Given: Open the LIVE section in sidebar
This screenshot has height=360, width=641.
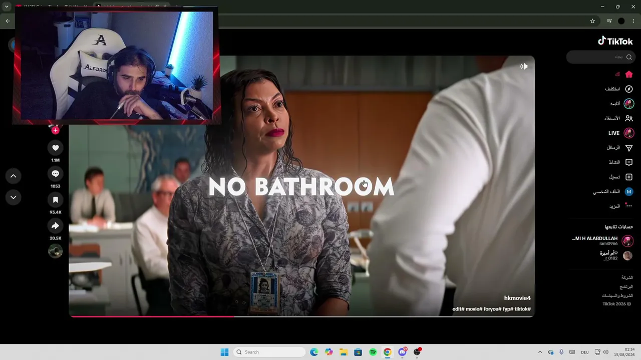Looking at the screenshot, I should (x=621, y=133).
